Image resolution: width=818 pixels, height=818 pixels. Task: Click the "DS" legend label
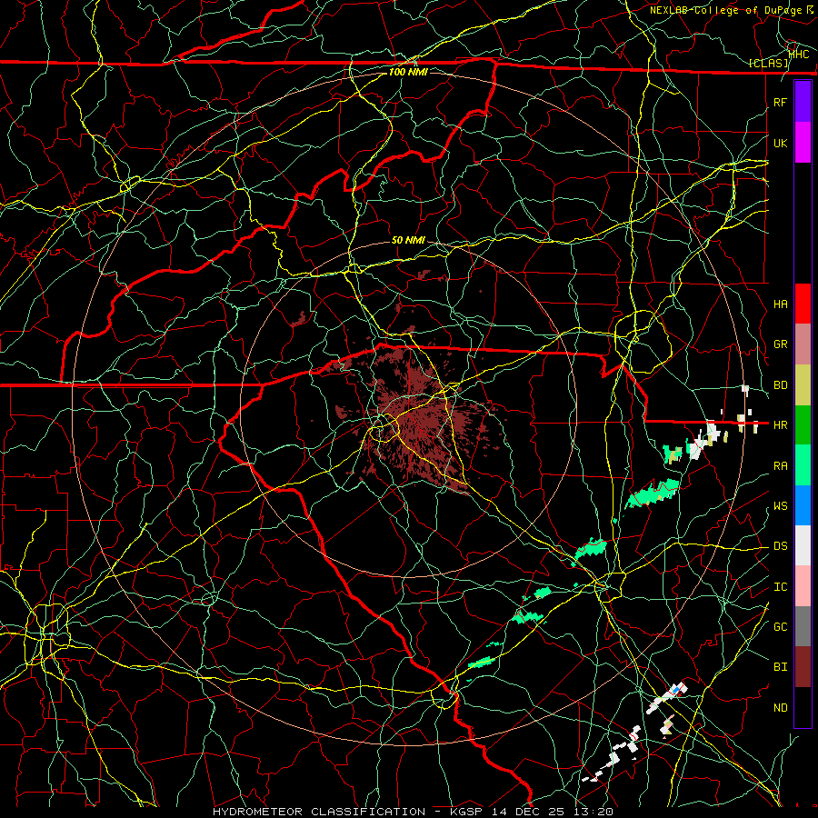[x=780, y=546]
